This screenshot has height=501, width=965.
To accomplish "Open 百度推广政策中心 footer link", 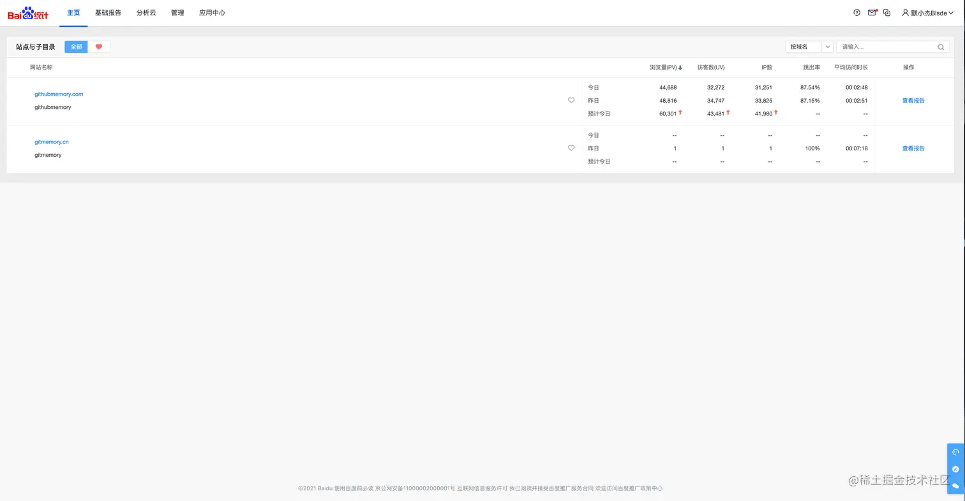I will click(x=640, y=488).
